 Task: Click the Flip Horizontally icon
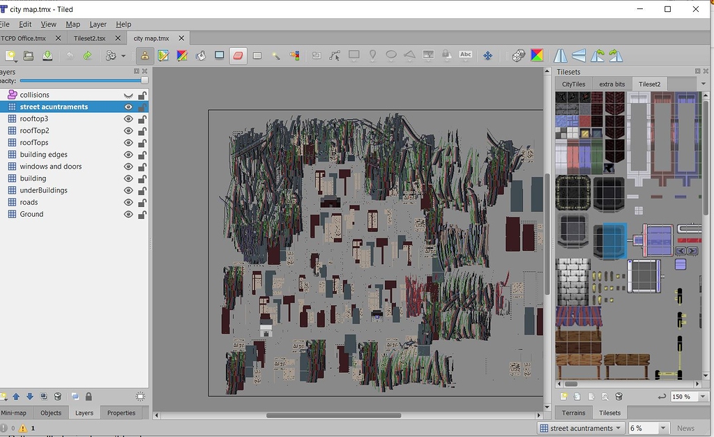(x=561, y=55)
